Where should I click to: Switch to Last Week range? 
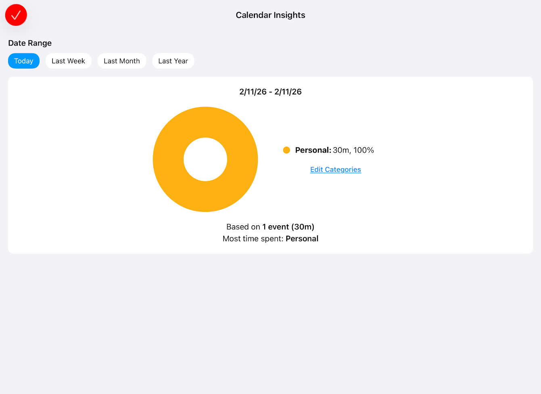[69, 61]
